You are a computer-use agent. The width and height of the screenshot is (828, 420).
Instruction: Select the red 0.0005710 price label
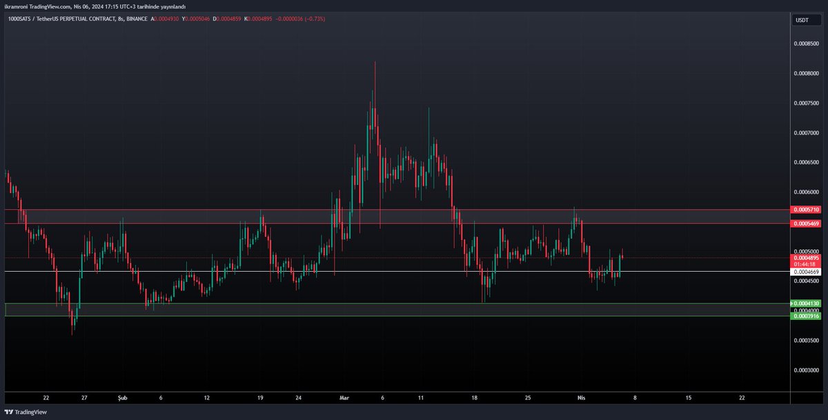(x=806, y=209)
